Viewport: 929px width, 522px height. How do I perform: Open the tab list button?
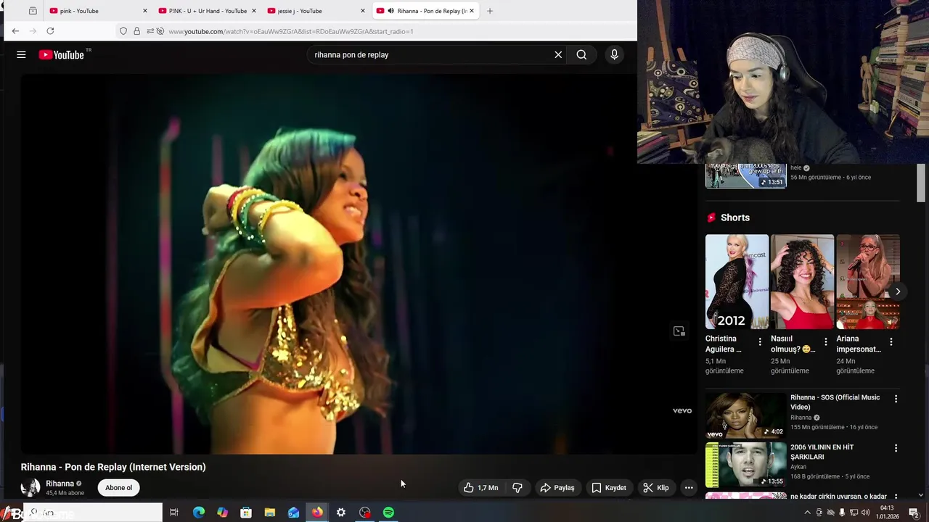[x=33, y=11]
